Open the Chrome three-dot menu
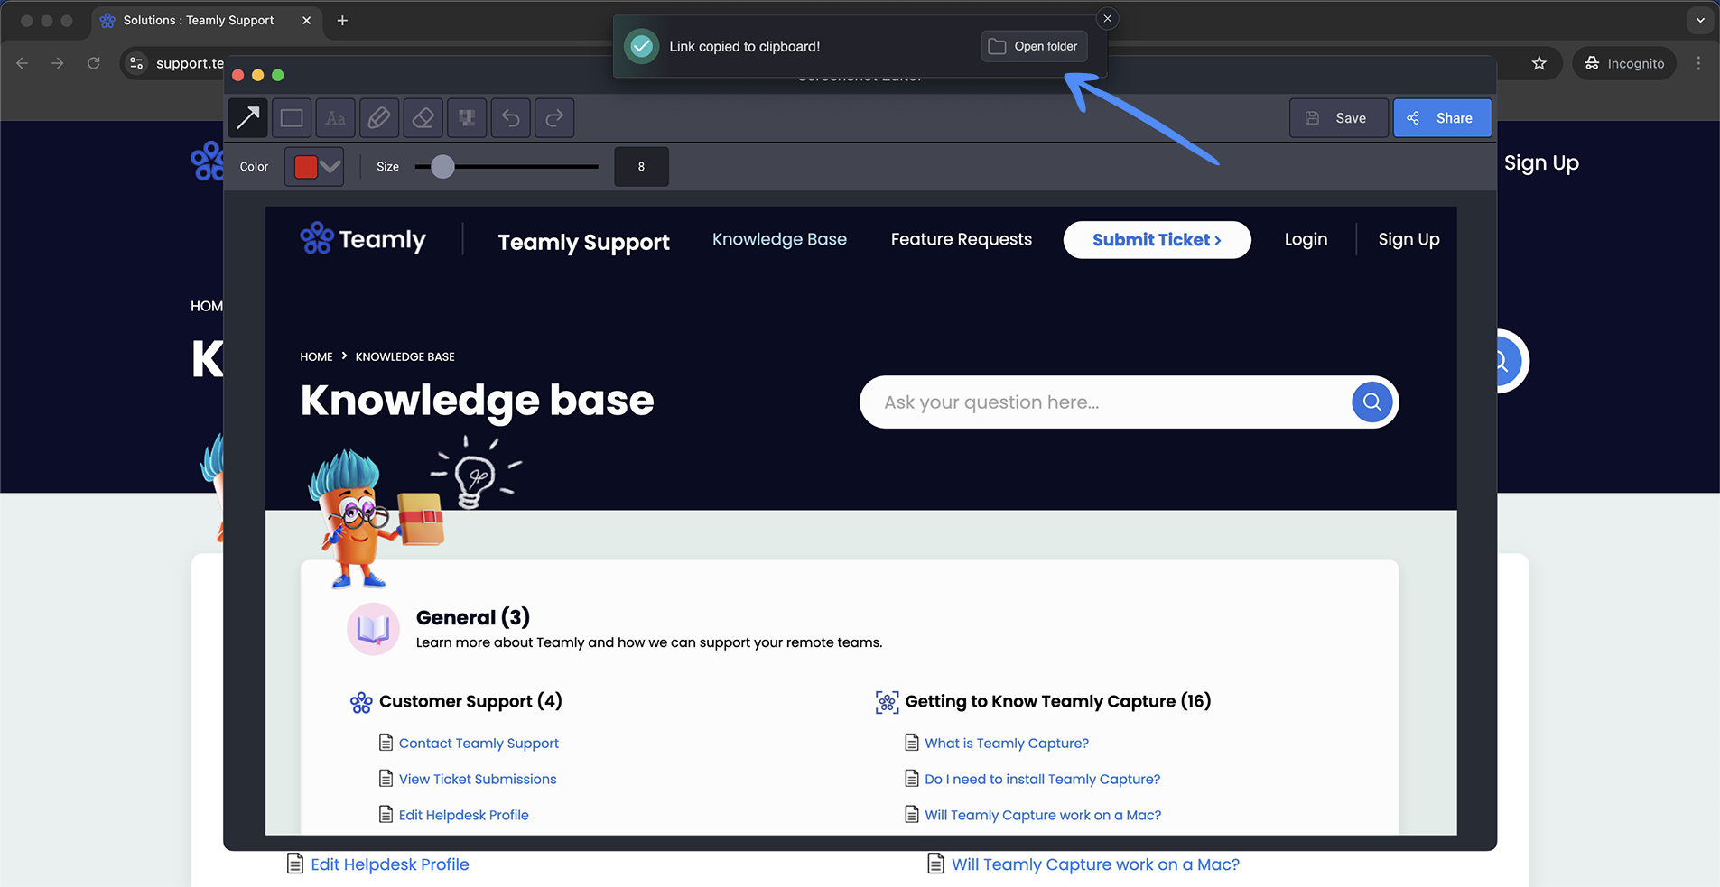The height and width of the screenshot is (887, 1720). [1698, 63]
